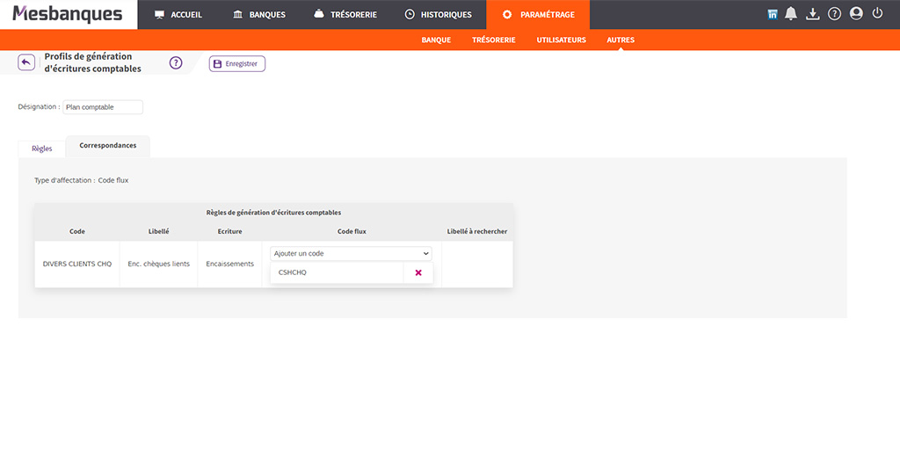Open the user account icon

pyautogui.click(x=856, y=14)
